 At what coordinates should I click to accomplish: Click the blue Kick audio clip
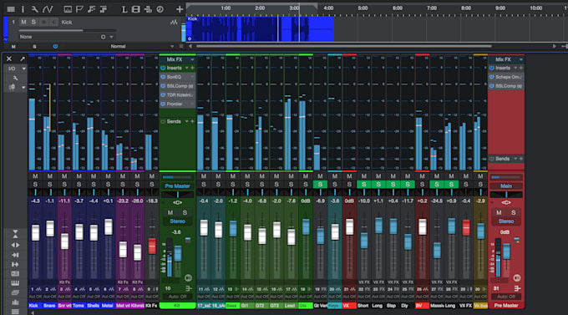260,28
